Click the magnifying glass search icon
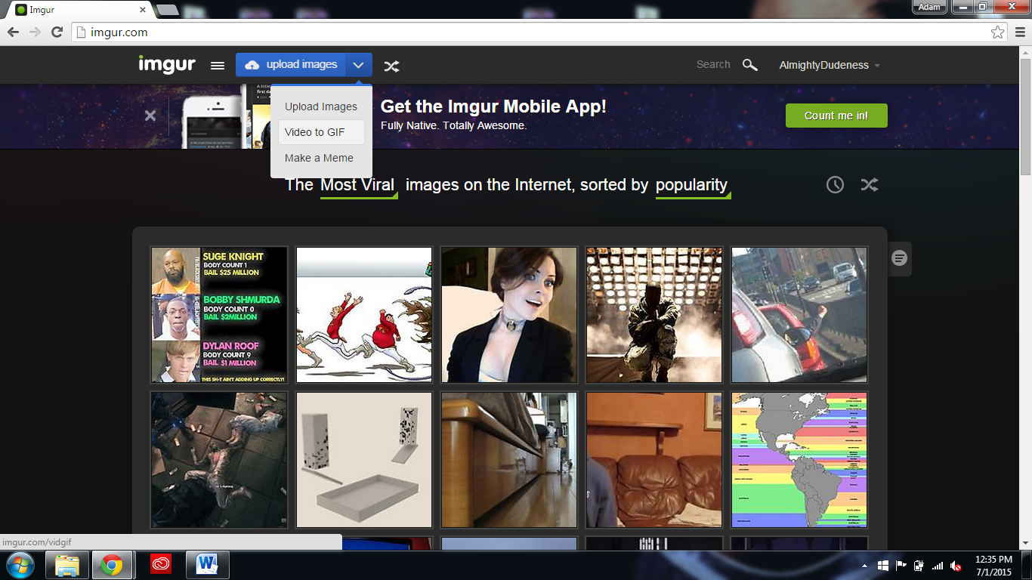 [749, 65]
